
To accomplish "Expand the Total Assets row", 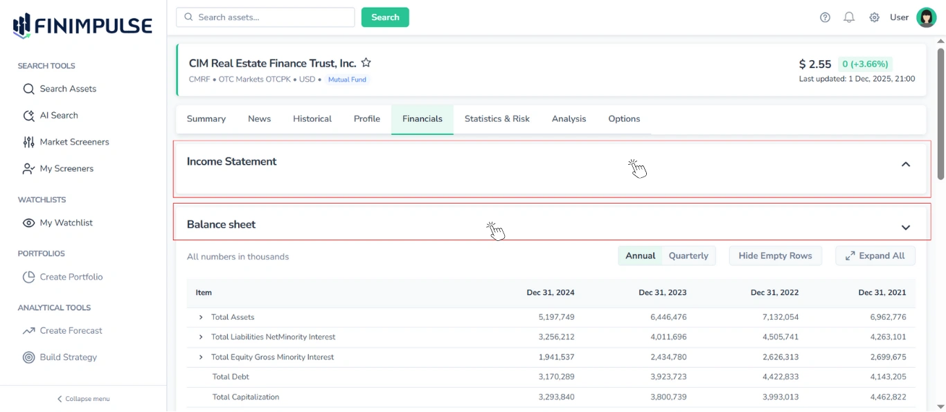I will 200,316.
